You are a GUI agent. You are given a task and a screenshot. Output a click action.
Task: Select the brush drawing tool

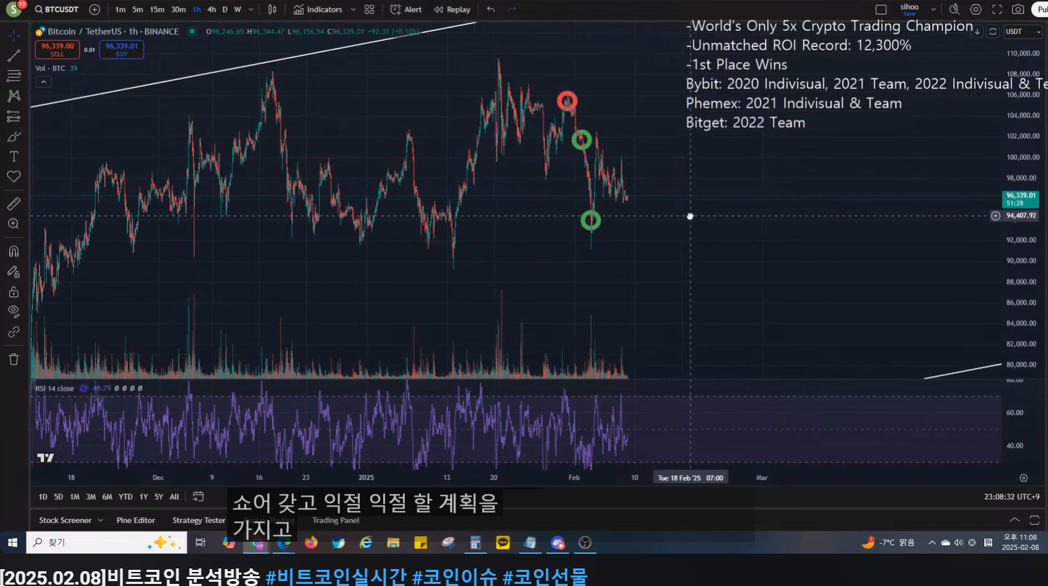click(14, 137)
